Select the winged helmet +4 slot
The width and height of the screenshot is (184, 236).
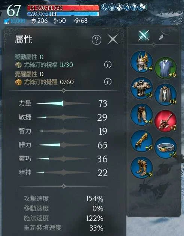(142, 62)
